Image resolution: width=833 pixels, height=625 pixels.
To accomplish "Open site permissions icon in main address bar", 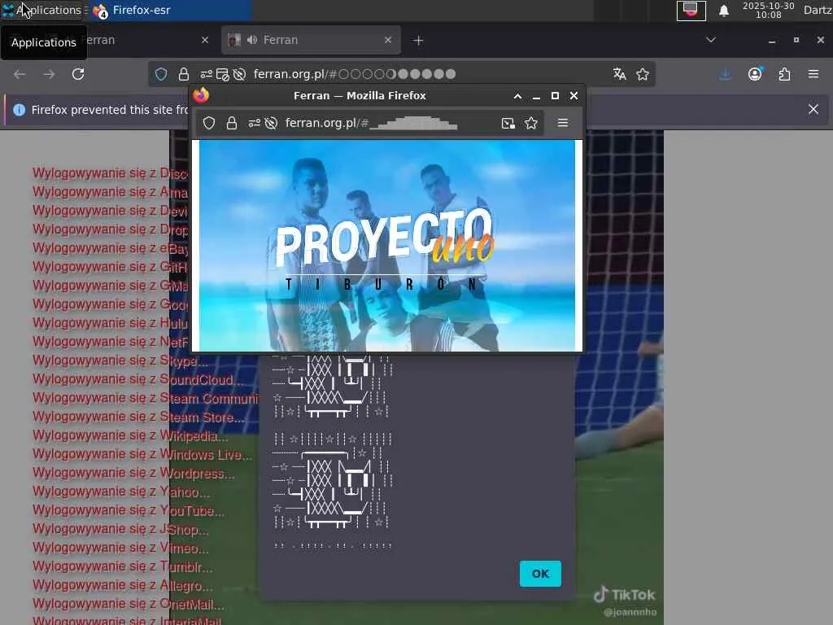I will [x=206, y=74].
